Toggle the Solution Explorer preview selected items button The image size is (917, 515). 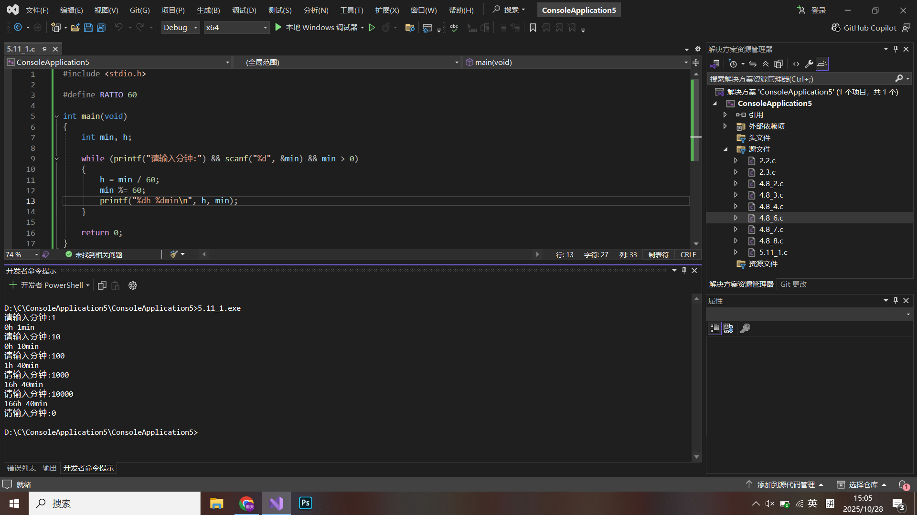pyautogui.click(x=822, y=64)
